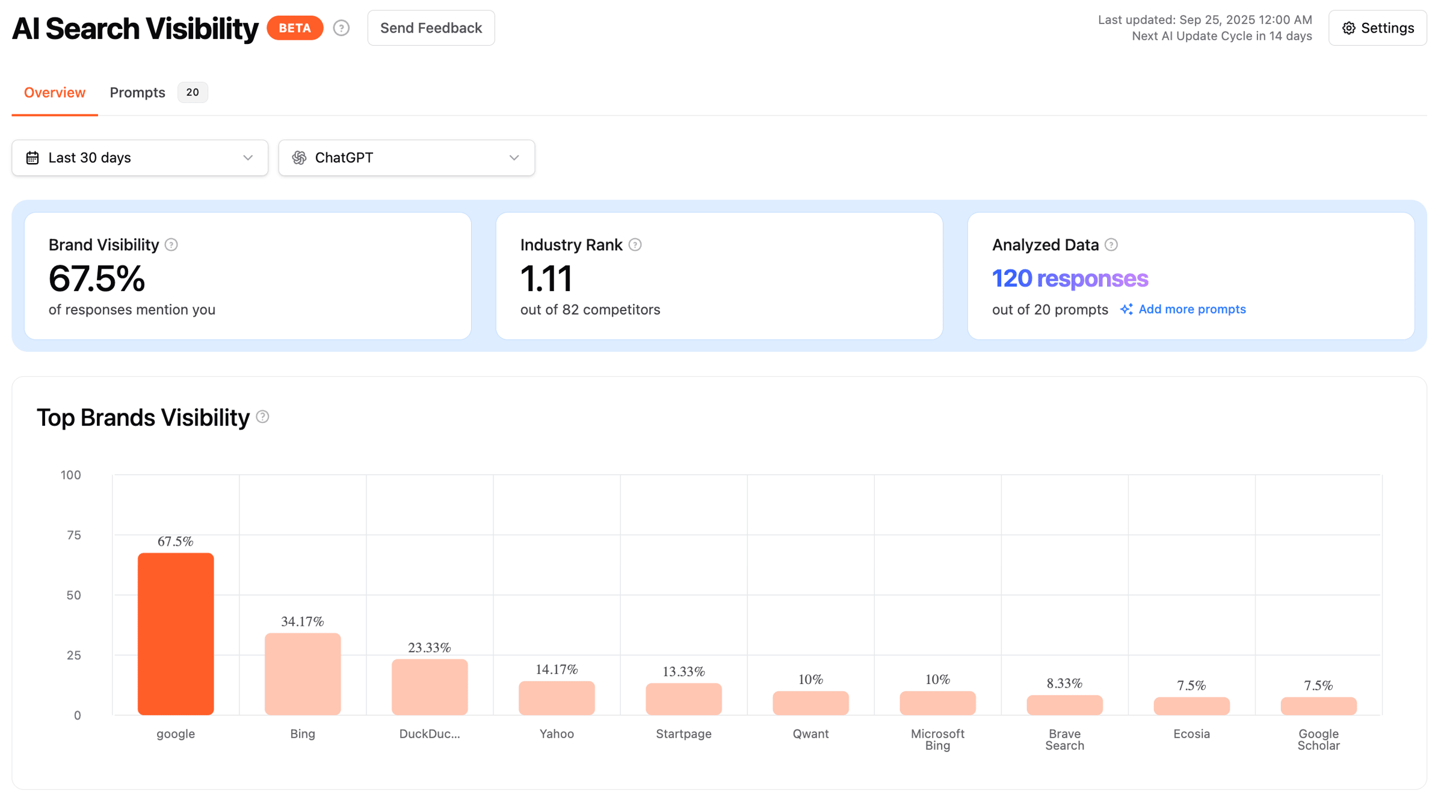
Task: Click Analyzed Data info icon
Action: point(1111,245)
